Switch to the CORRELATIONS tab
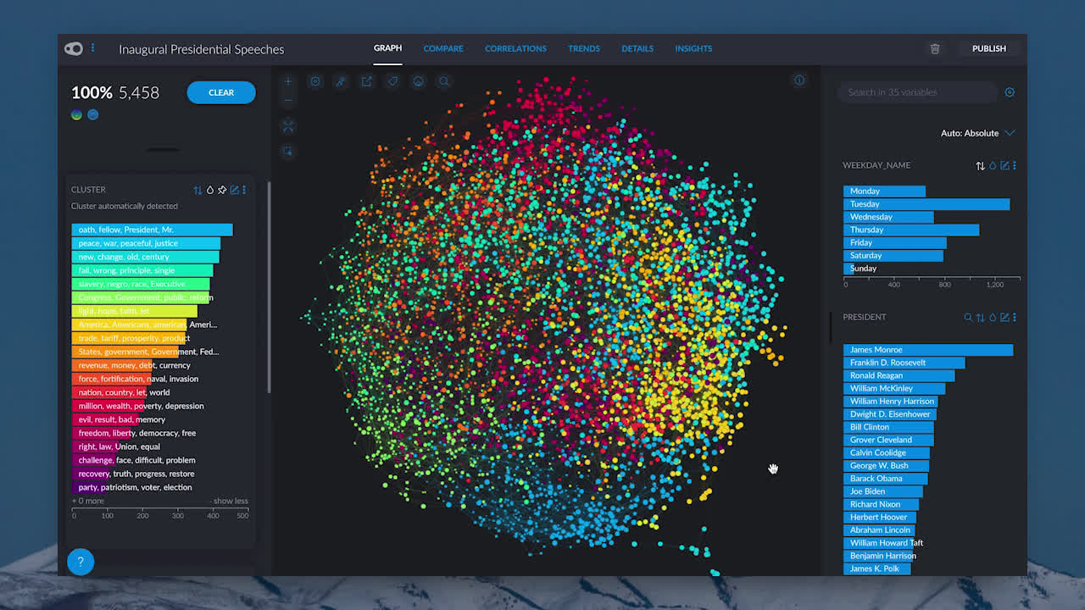The width and height of the screenshot is (1085, 610). pos(515,48)
